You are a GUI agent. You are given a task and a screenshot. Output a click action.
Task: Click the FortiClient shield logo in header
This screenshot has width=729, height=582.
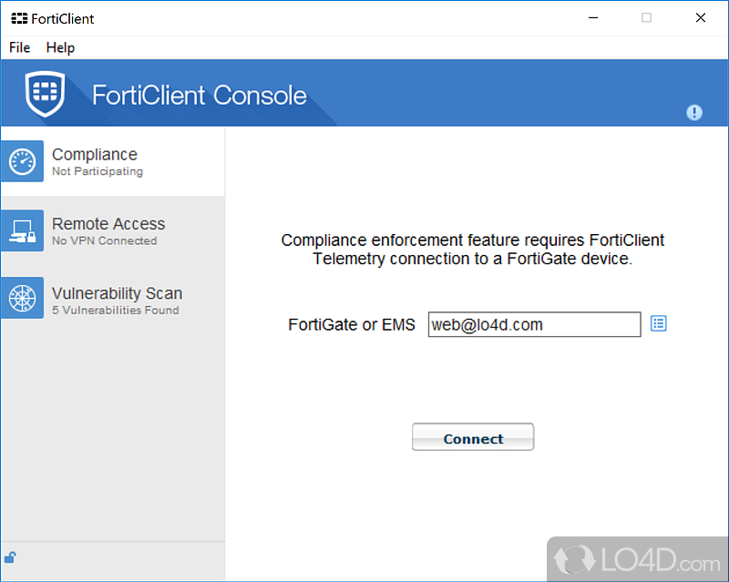[x=45, y=94]
